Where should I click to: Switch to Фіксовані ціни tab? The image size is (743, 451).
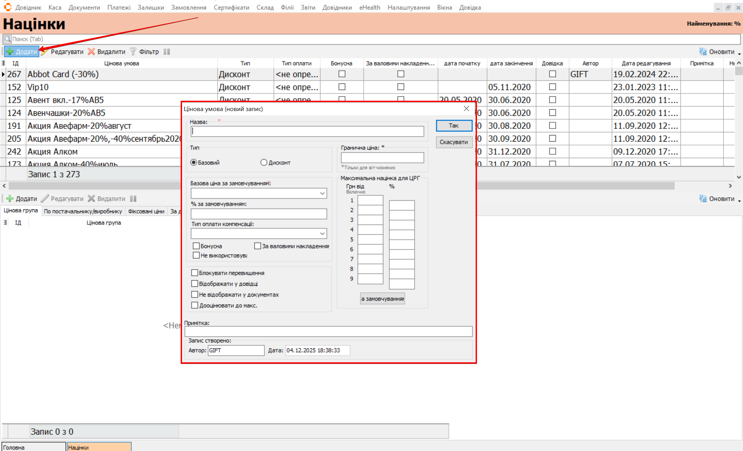[x=146, y=211]
